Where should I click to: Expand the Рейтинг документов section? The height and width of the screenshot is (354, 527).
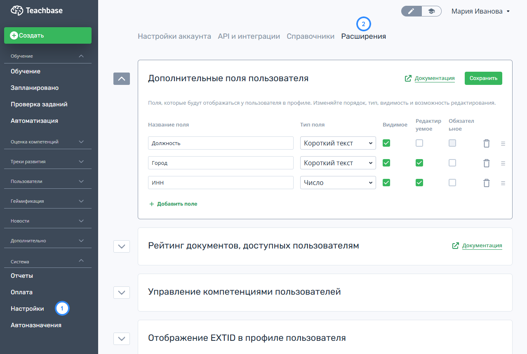coord(122,246)
